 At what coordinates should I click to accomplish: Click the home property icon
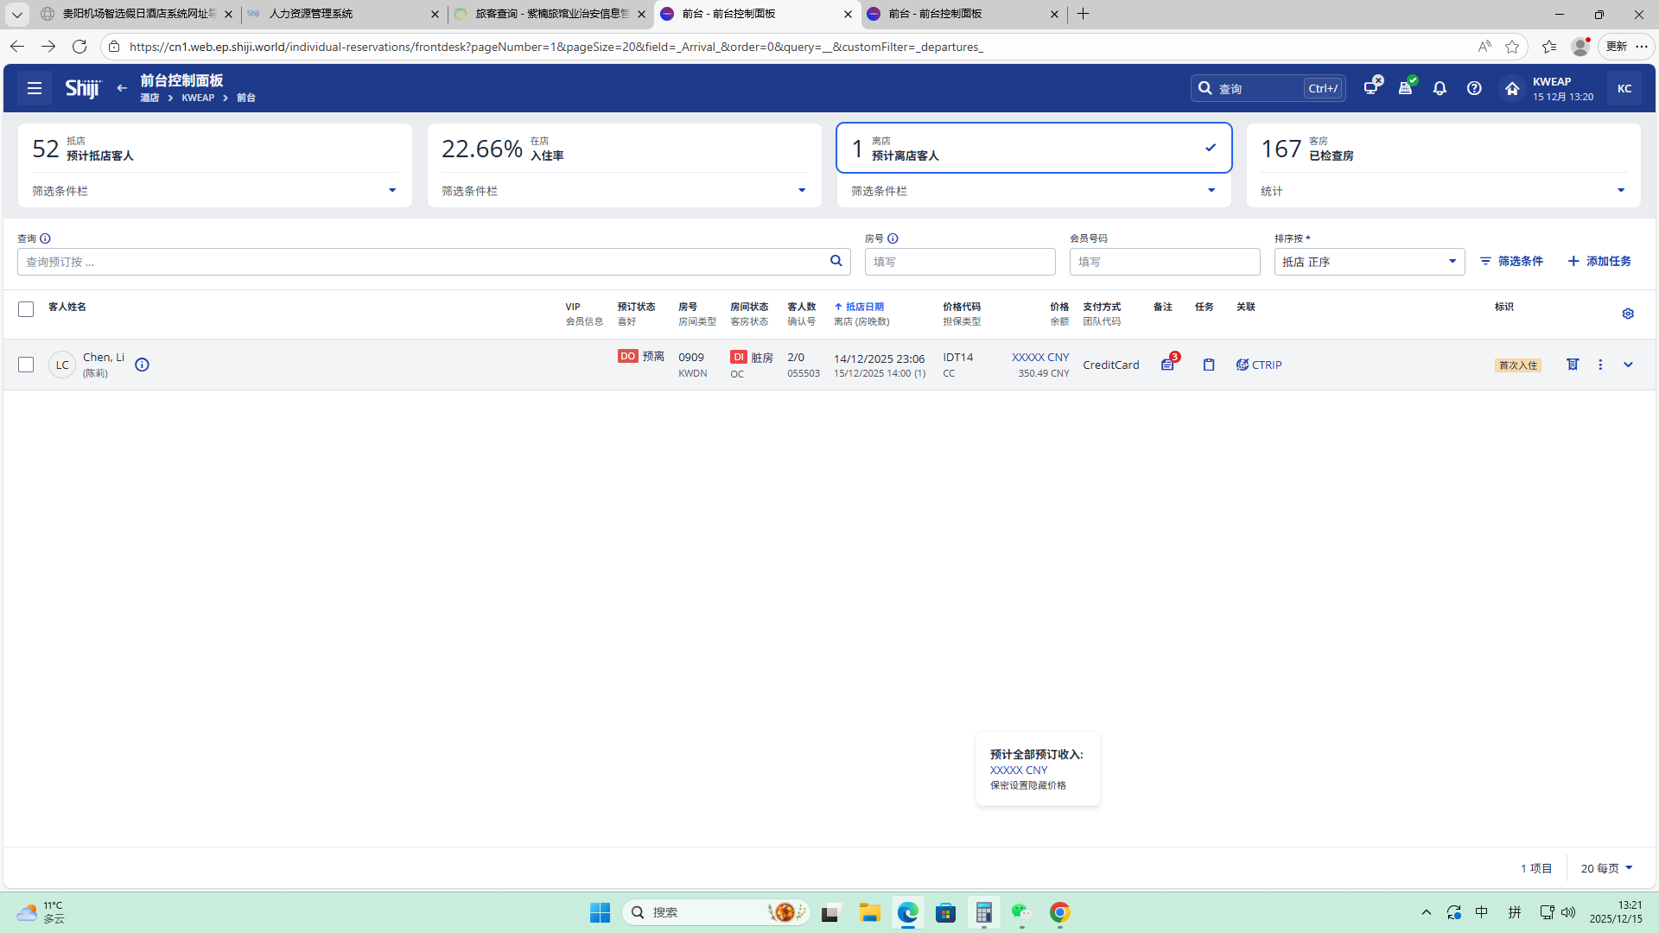1512,88
